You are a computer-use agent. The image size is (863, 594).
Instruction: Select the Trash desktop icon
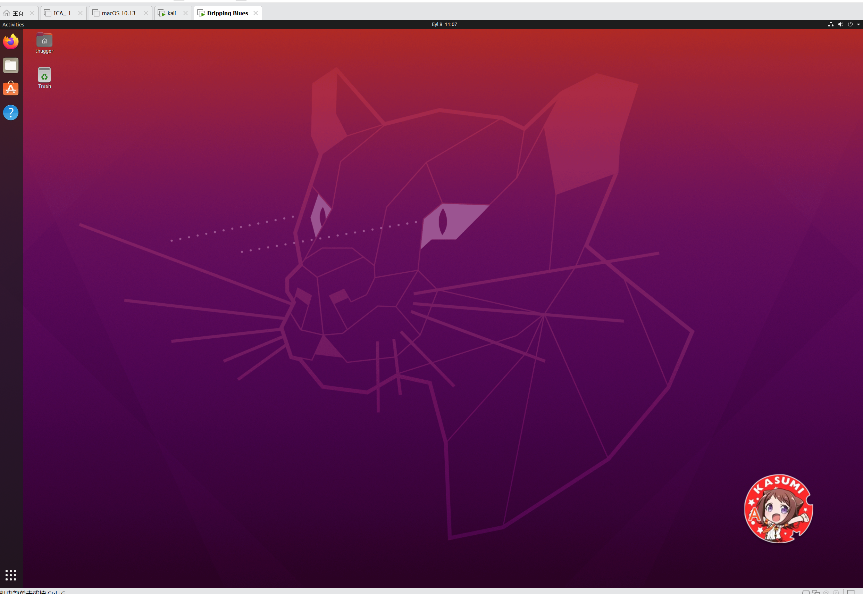click(x=44, y=75)
